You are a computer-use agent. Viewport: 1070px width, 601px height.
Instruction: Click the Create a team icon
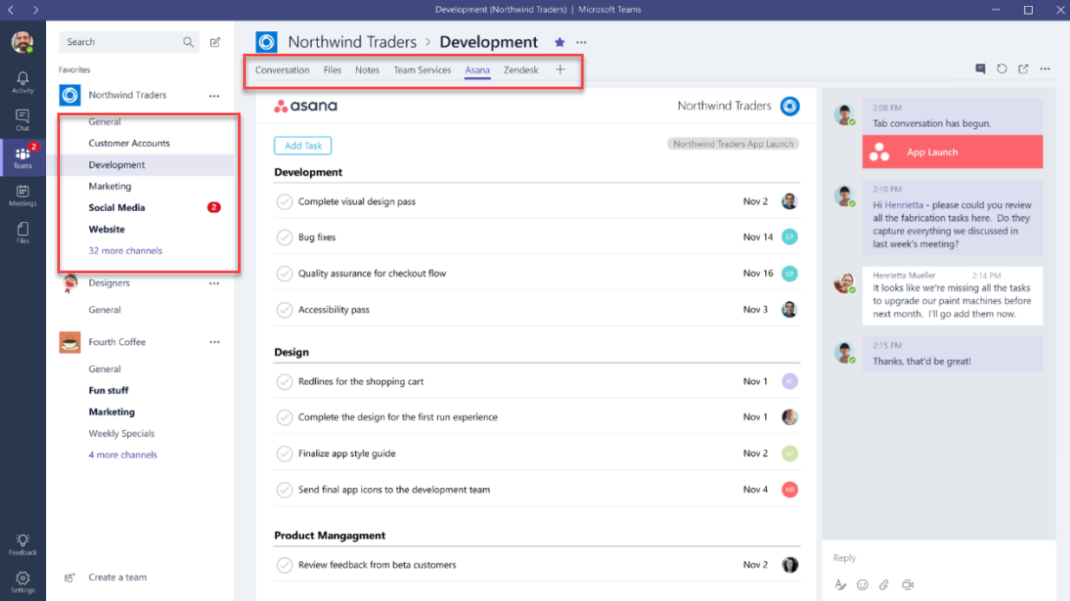tap(69, 577)
